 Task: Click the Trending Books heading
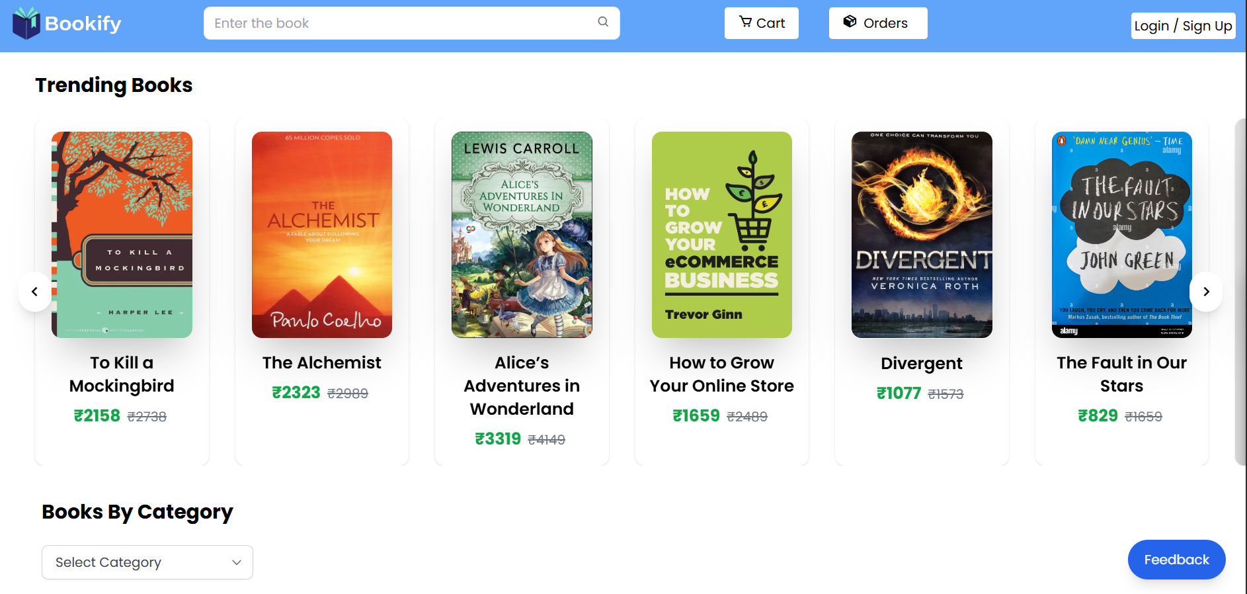point(114,85)
